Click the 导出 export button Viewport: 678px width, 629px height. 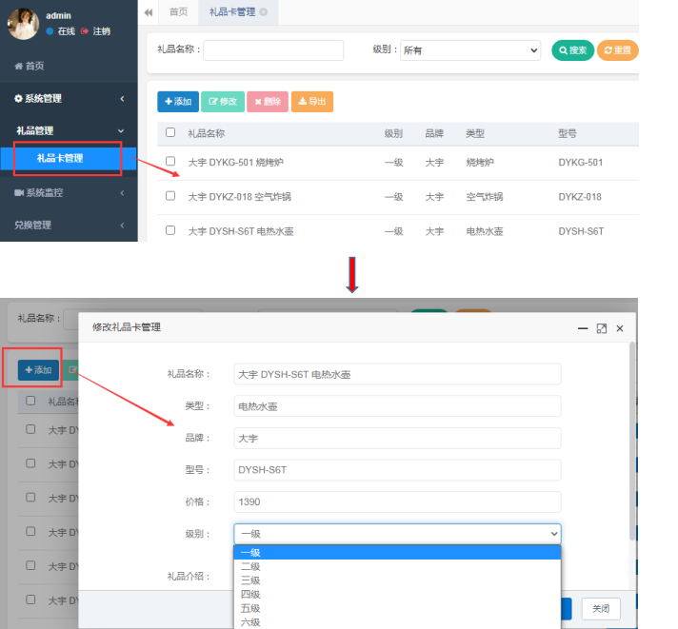tap(312, 102)
